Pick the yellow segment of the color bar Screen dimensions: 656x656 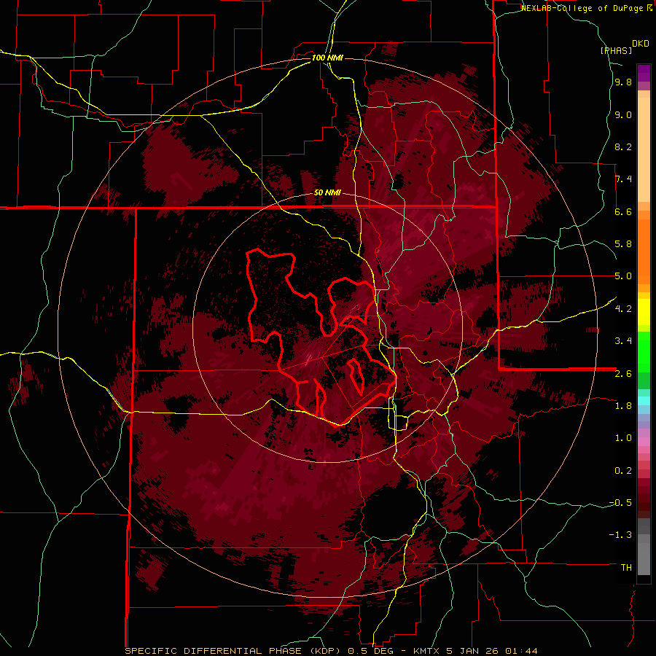click(x=644, y=312)
